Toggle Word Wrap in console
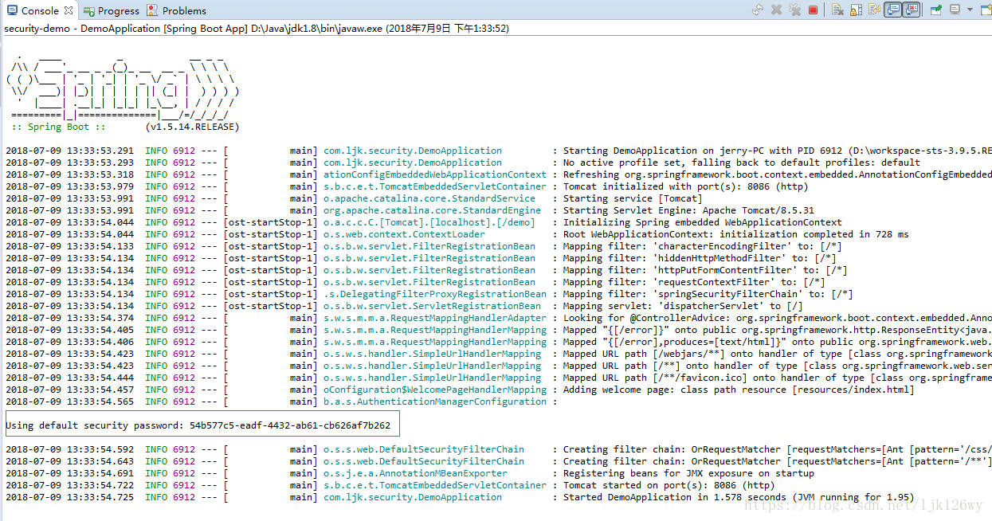The image size is (992, 521). point(874,10)
